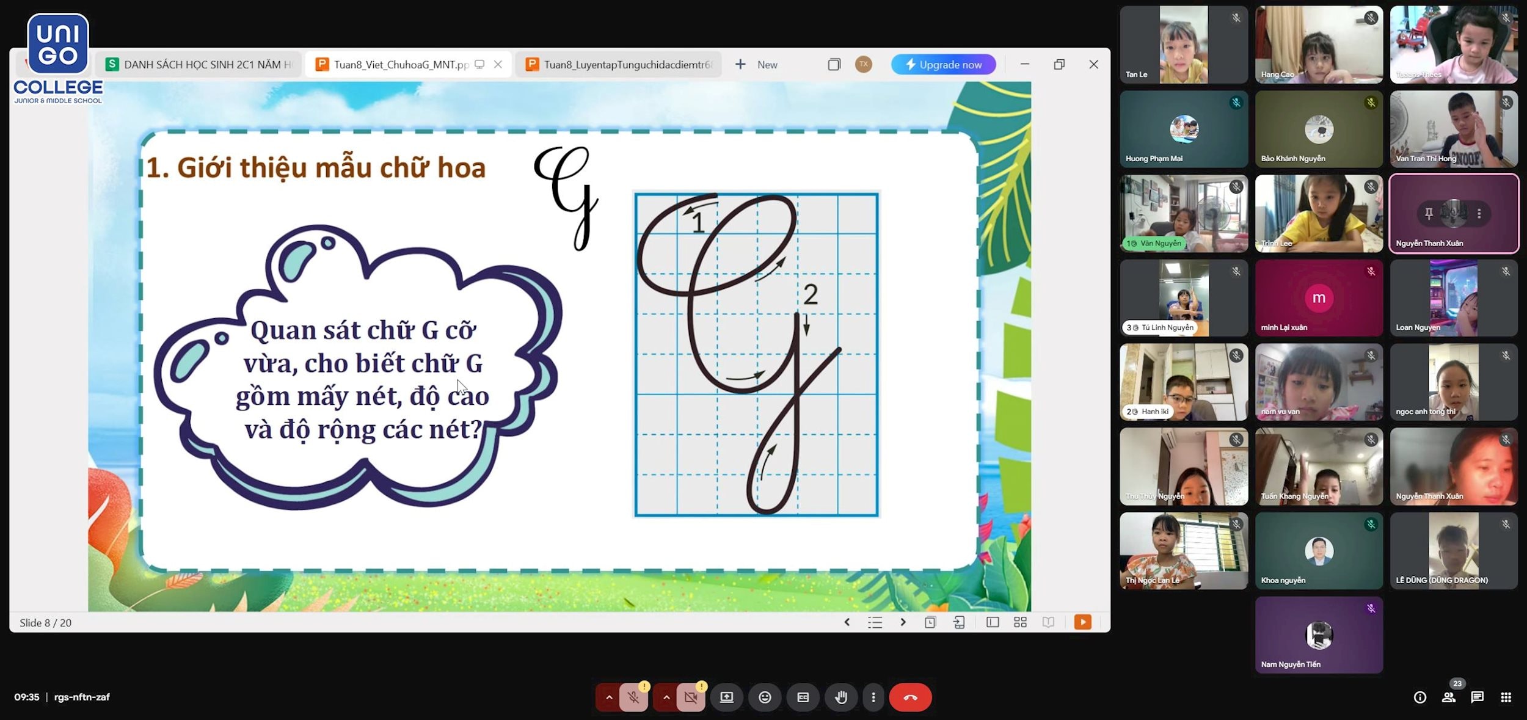This screenshot has height=720, width=1527.
Task: Expand audio settings arrow beside the microphone
Action: [x=608, y=697]
